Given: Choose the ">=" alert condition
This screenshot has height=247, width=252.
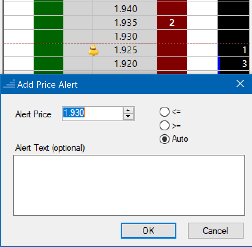Looking at the screenshot, I should (165, 125).
